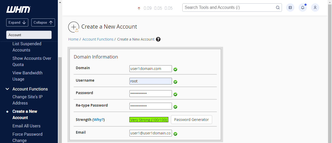Open help question mark icon beside breadcrumb
Image resolution: width=332 pixels, height=143 pixels.
coord(158,39)
